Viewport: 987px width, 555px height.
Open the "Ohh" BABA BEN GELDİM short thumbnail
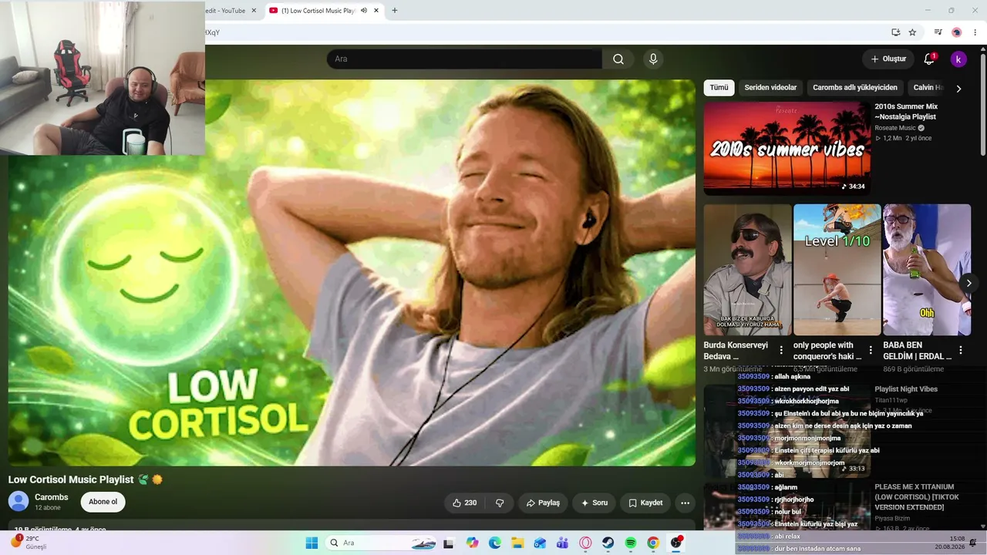(927, 270)
